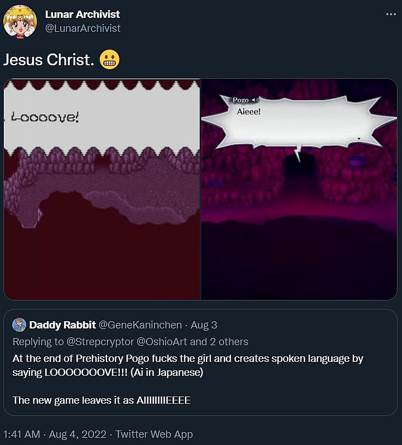The height and width of the screenshot is (445, 402).
Task: Click the 1:41 AM Aug 4, 2022 timestamp
Action: pyautogui.click(x=54, y=434)
